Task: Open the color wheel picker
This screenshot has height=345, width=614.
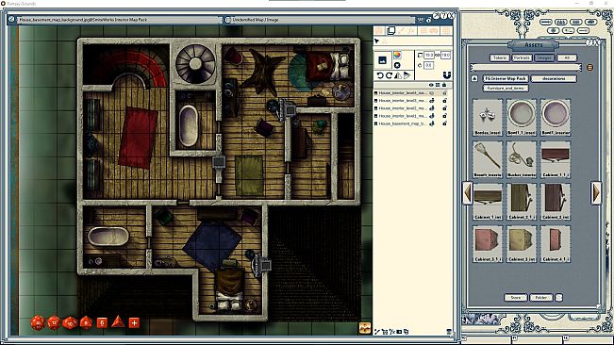Action: 397,56
